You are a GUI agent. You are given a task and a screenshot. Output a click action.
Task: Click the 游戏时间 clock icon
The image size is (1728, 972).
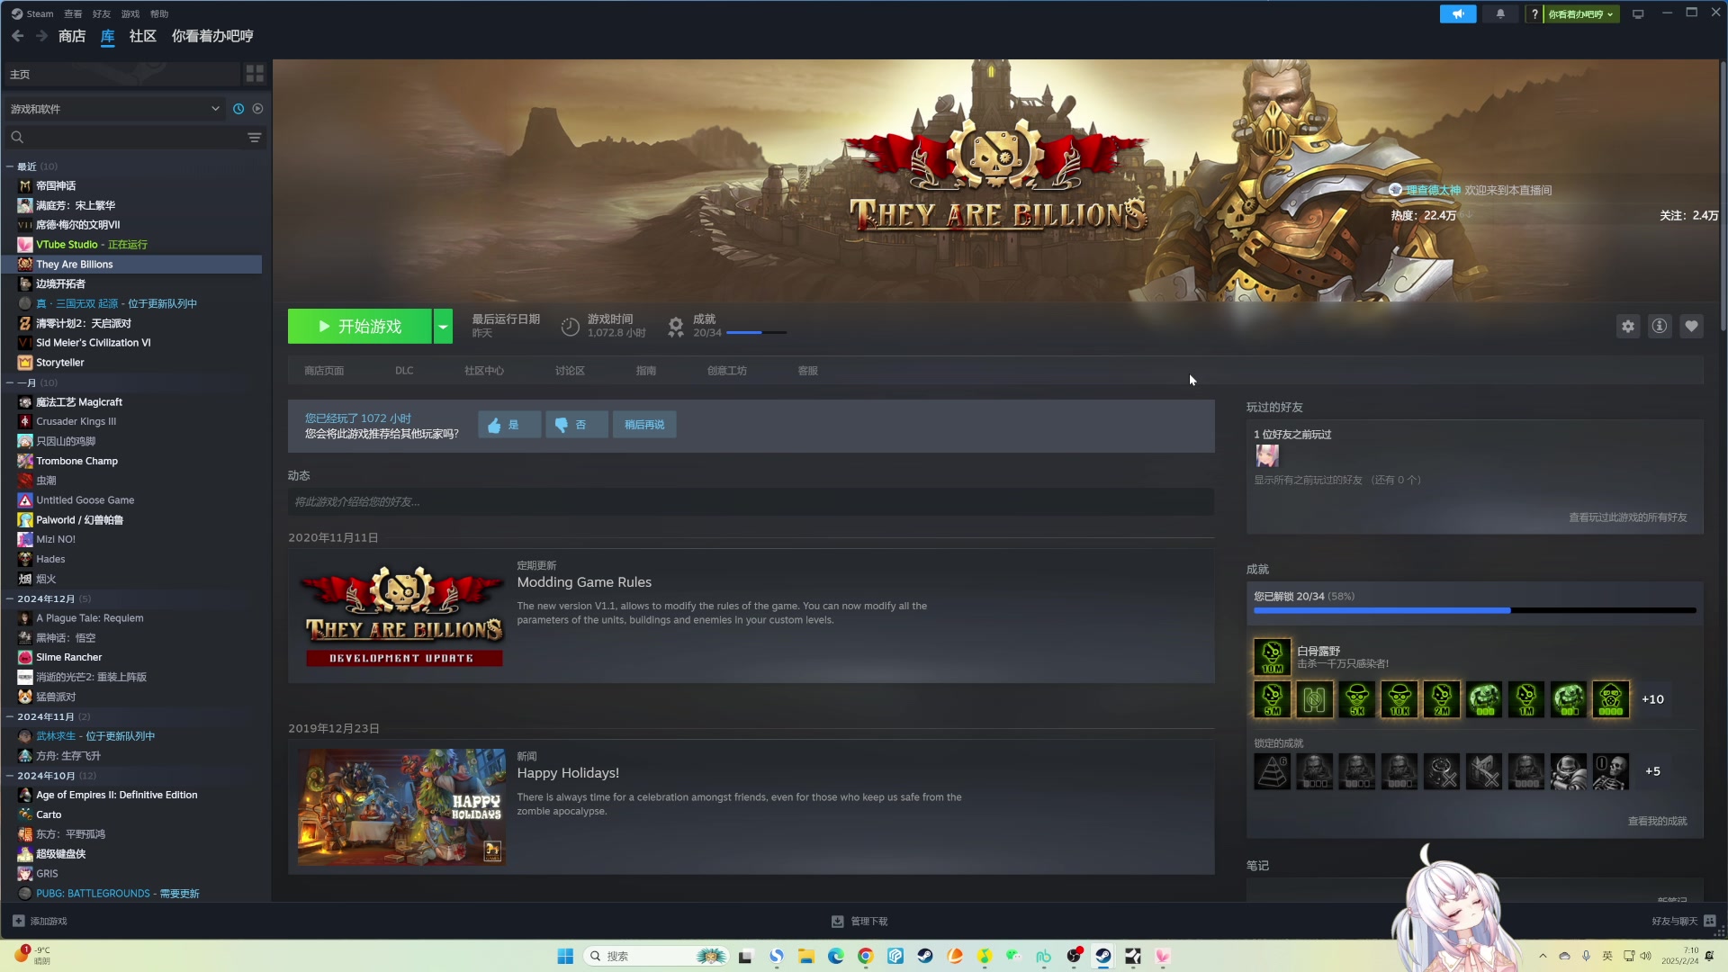coord(570,327)
